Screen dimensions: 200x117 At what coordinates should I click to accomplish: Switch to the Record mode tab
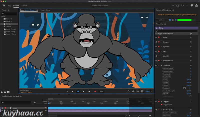16,6
